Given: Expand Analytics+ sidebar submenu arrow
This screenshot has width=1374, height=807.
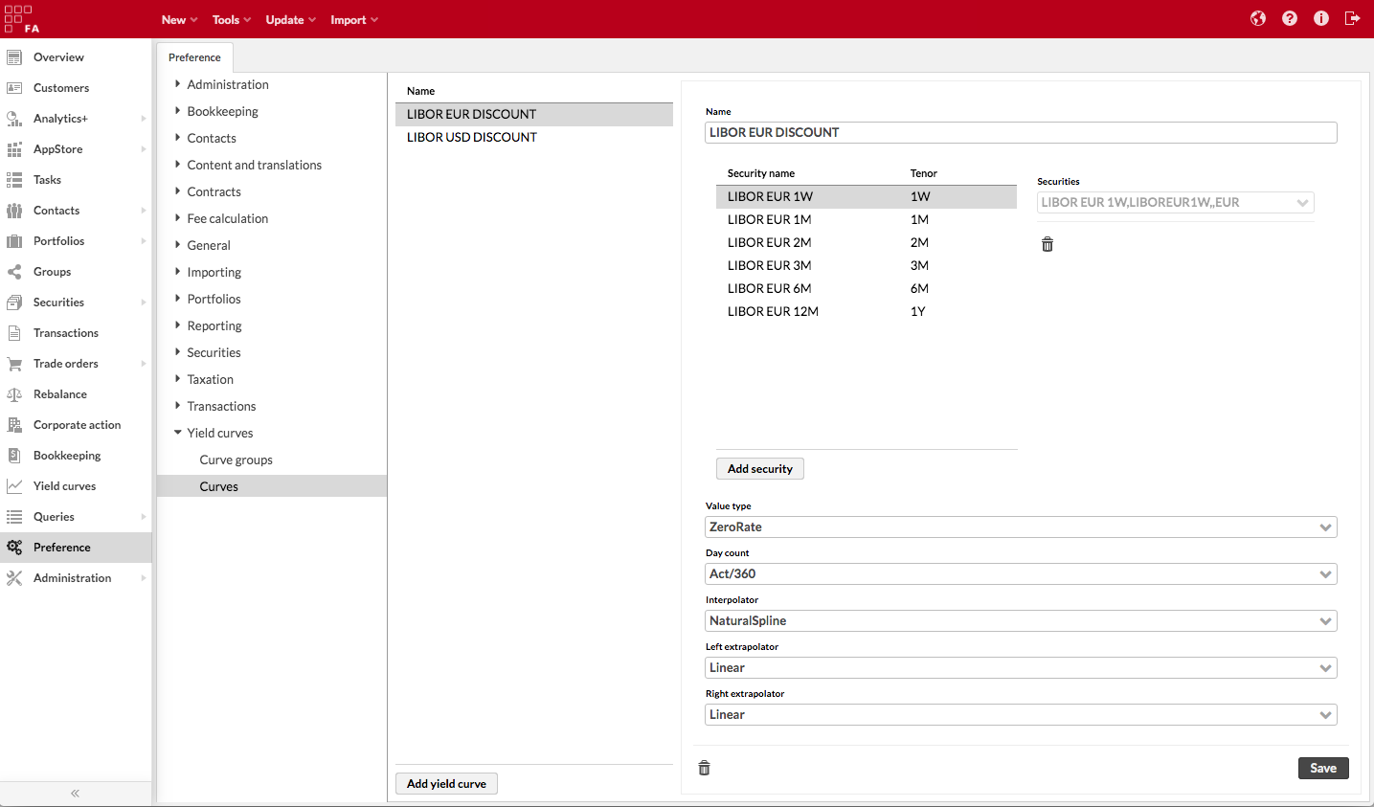Looking at the screenshot, I should coord(144,119).
